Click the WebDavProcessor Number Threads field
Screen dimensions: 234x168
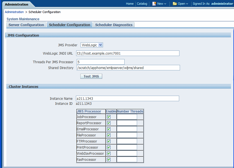[x=127, y=154]
